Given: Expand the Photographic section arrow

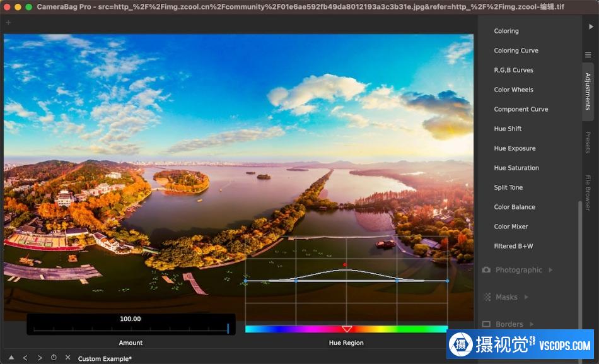Looking at the screenshot, I should [550, 270].
